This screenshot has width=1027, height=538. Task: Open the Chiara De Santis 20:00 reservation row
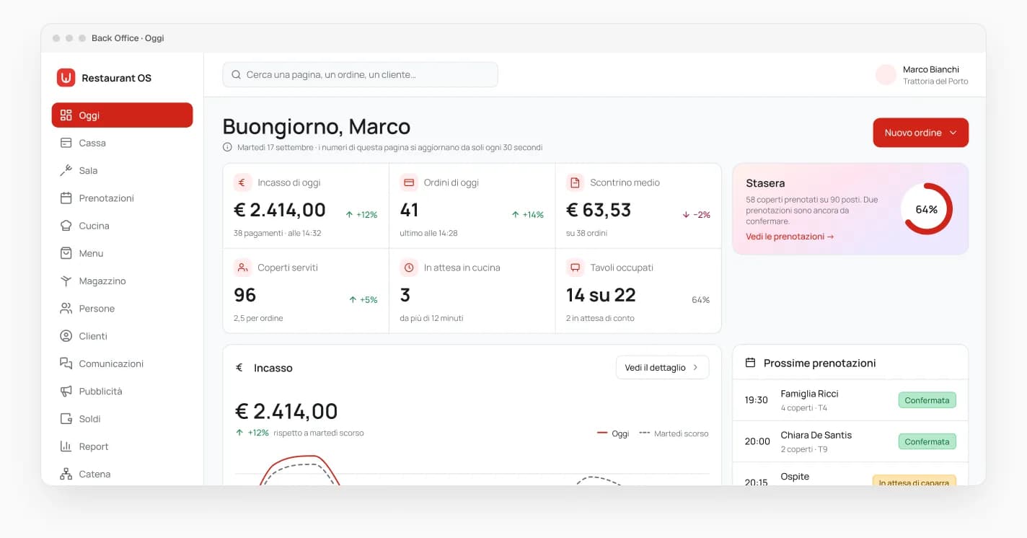pos(850,441)
